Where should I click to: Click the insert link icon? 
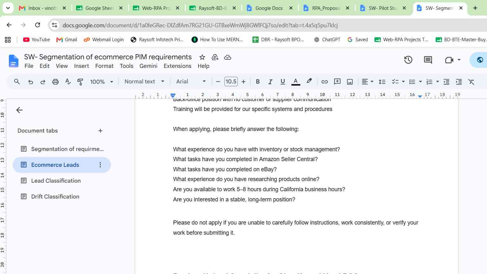(324, 82)
